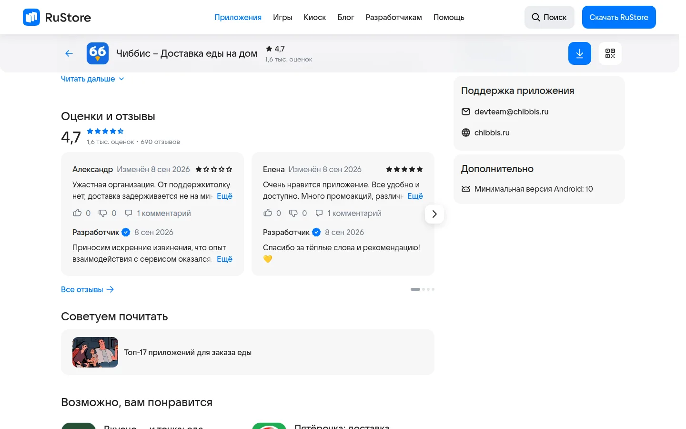
Task: Click the 'Возможно, вам понравится' heading
Action: tap(137, 402)
